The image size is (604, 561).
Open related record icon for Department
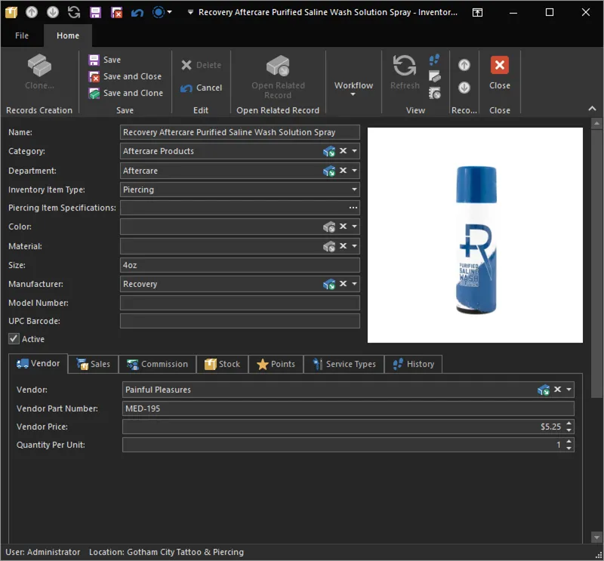(329, 171)
